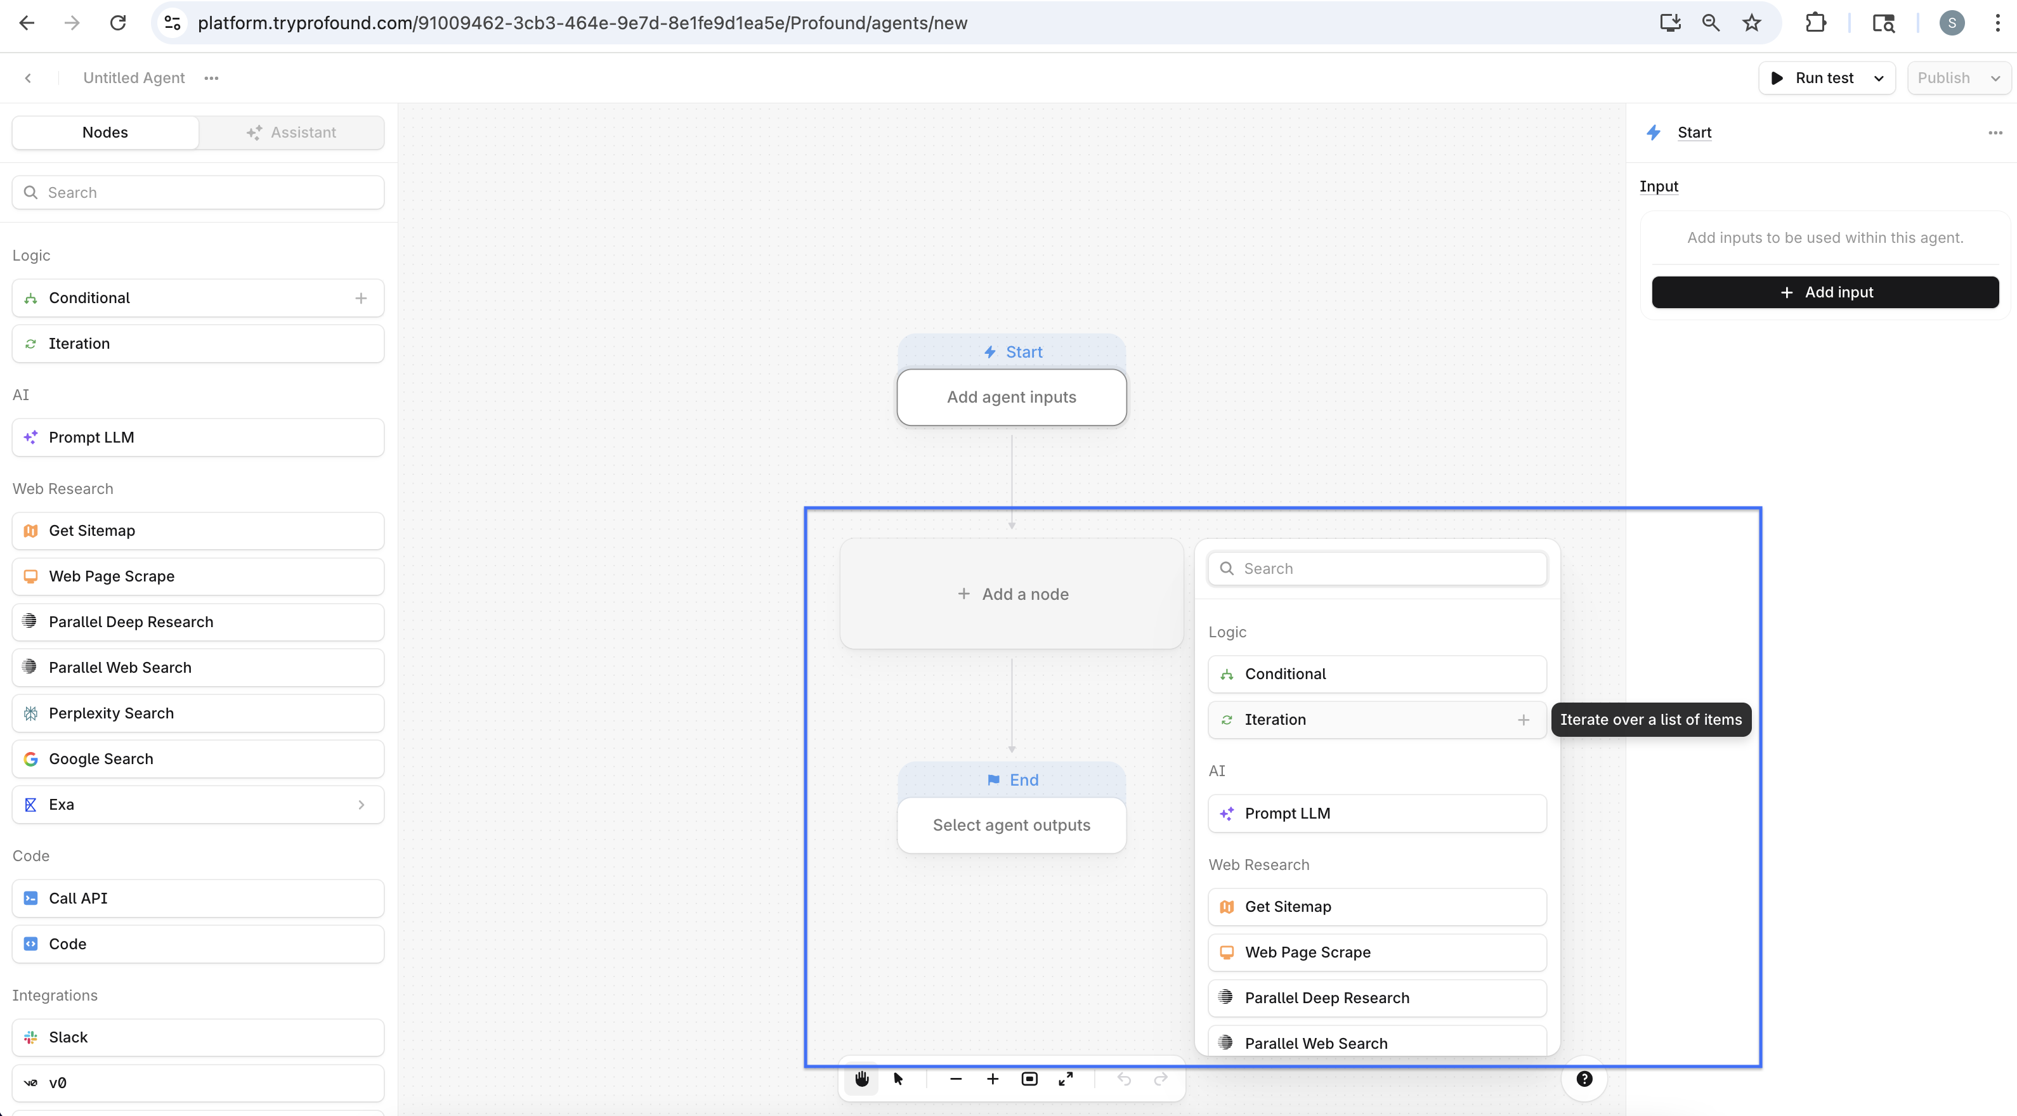Select the hand pan tool
2017x1116 pixels.
click(x=861, y=1079)
